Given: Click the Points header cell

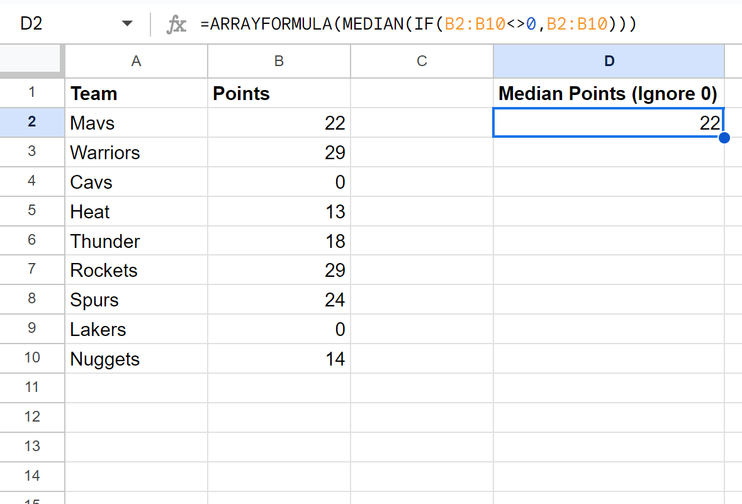Looking at the screenshot, I should [x=279, y=92].
